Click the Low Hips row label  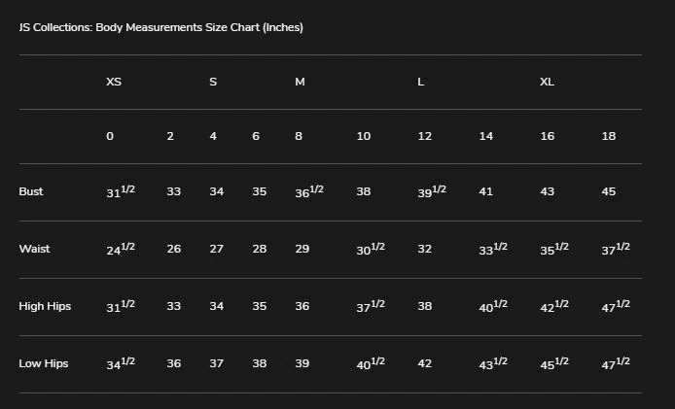[44, 363]
